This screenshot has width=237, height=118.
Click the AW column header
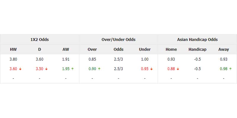click(66, 49)
